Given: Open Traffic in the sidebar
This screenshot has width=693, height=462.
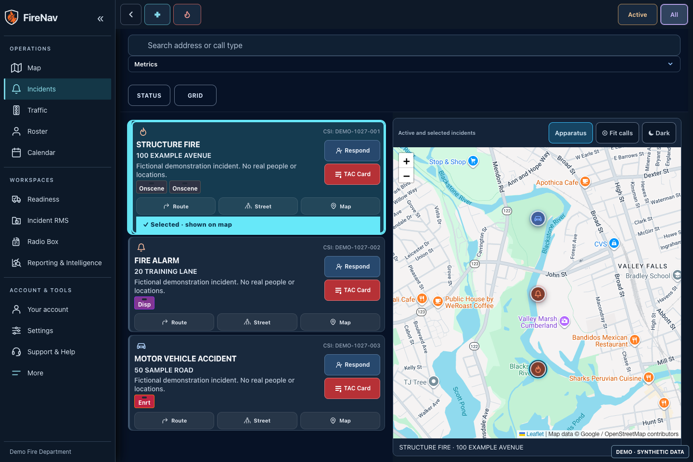Looking at the screenshot, I should click(x=57, y=110).
